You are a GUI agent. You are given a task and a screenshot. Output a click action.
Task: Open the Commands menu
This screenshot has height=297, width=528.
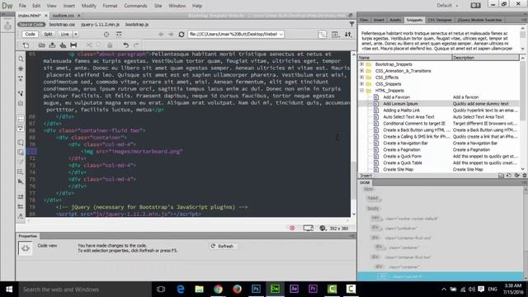[x=135, y=6]
